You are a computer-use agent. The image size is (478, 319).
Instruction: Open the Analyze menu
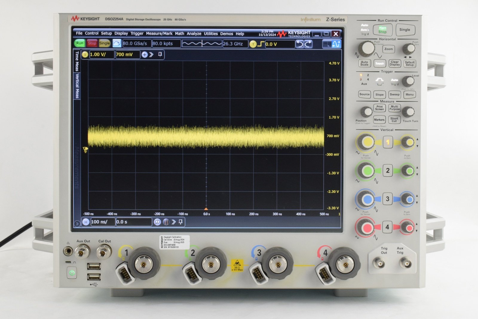tap(194, 34)
